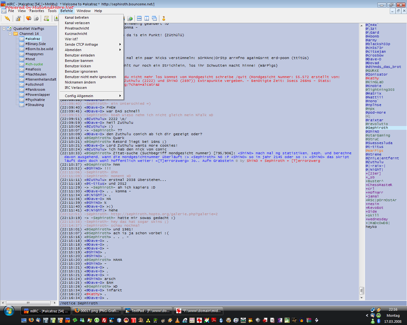The image size is (407, 325).
Task: Click the Cascade windows toolbar icon
Action: click(155, 18)
